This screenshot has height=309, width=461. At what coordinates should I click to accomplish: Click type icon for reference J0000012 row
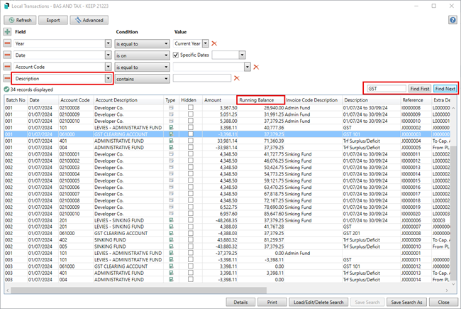tap(171, 266)
